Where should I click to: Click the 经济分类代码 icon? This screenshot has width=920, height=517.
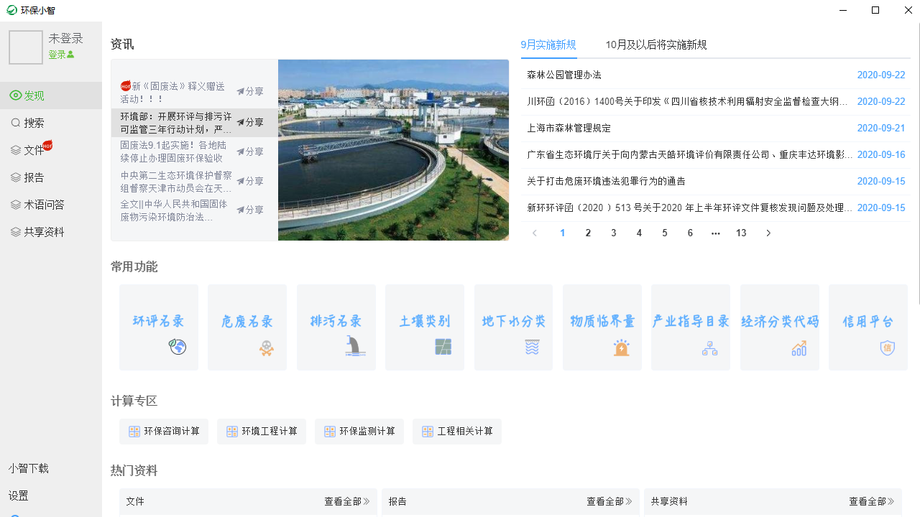(779, 327)
